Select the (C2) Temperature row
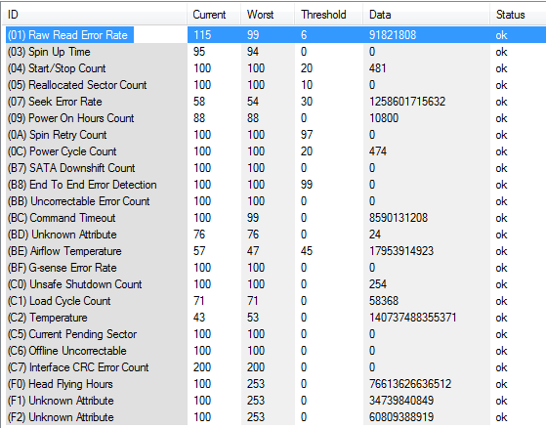This screenshot has width=546, height=428. (x=274, y=318)
